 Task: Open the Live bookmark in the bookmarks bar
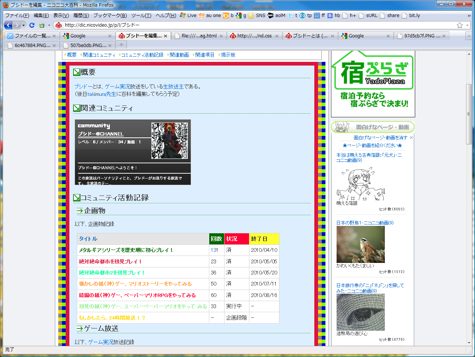[x=188, y=16]
